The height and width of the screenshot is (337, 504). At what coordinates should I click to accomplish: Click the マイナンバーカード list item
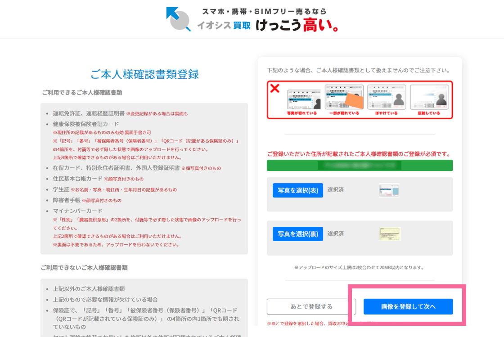pos(77,211)
